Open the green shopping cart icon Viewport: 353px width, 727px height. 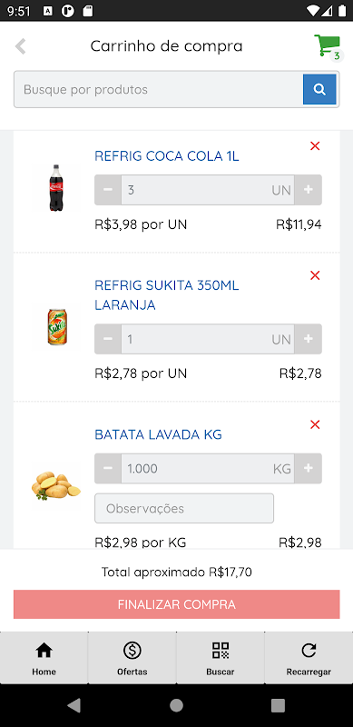click(328, 47)
